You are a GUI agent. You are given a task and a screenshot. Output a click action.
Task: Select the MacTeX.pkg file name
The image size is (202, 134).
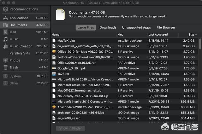pyautogui.click(x=66, y=41)
